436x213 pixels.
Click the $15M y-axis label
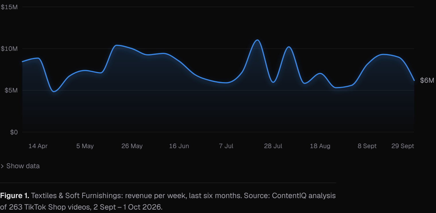tap(9, 7)
